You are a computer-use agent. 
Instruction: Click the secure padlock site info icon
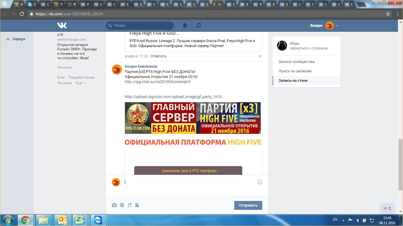tap(32, 14)
